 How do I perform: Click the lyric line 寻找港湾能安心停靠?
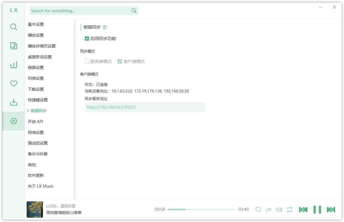64,213
